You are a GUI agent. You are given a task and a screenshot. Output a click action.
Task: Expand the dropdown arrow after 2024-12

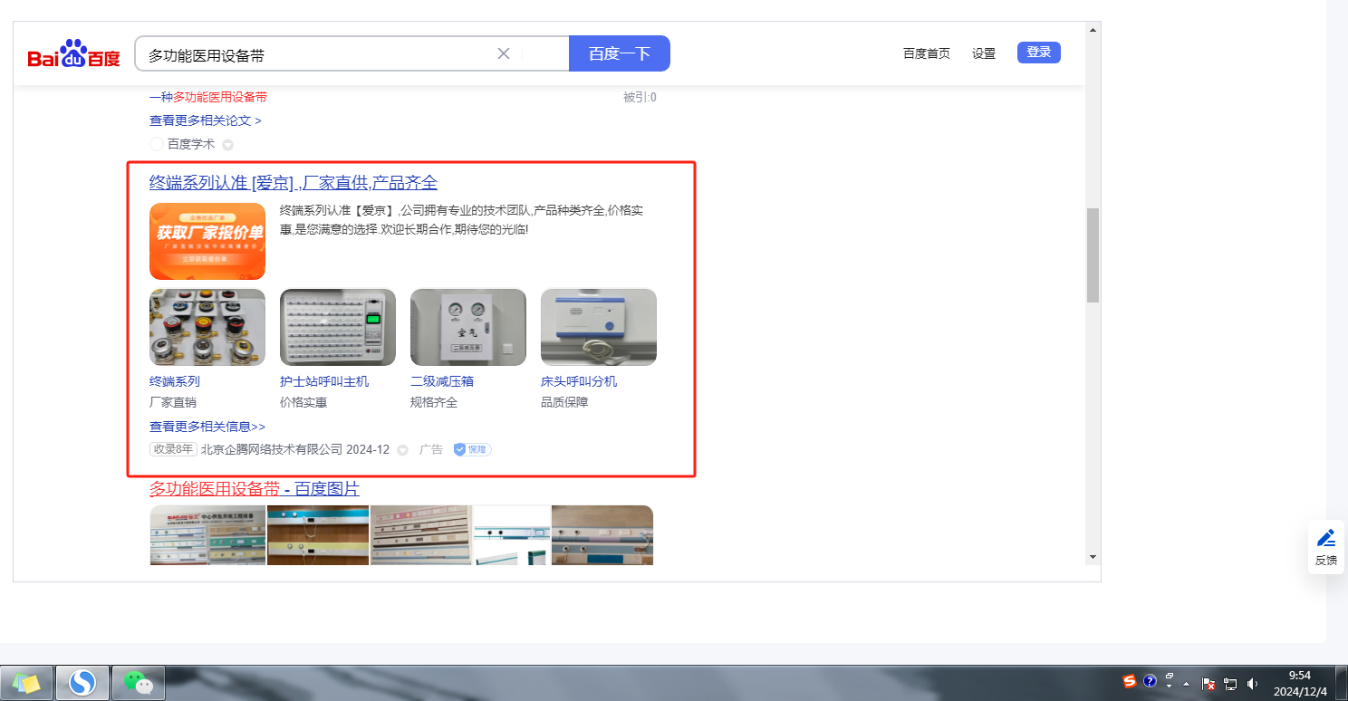(402, 450)
